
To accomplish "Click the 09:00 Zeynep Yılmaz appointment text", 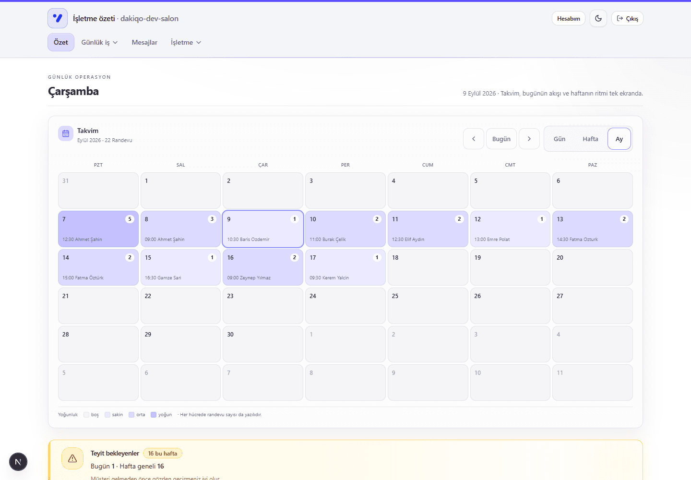I will [x=249, y=278].
